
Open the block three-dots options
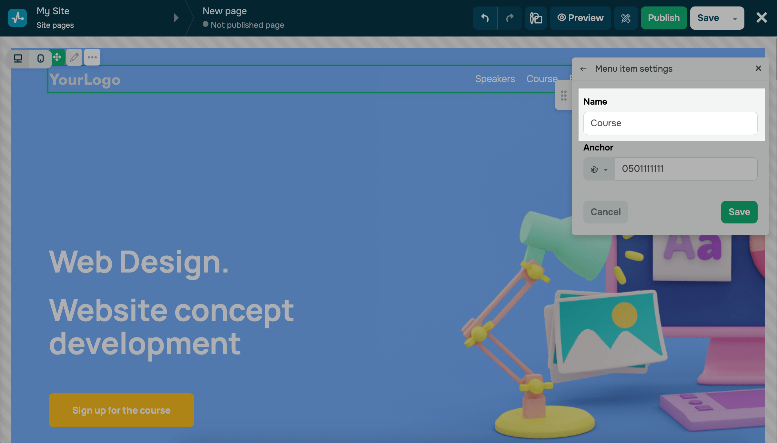point(92,57)
